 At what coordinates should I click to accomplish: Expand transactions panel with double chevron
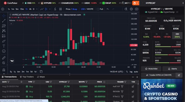[x=137, y=77]
